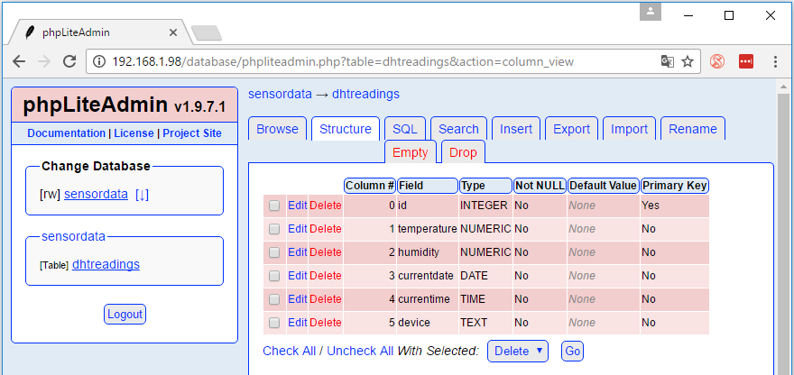
Task: Click the translate page icon
Action: point(668,61)
